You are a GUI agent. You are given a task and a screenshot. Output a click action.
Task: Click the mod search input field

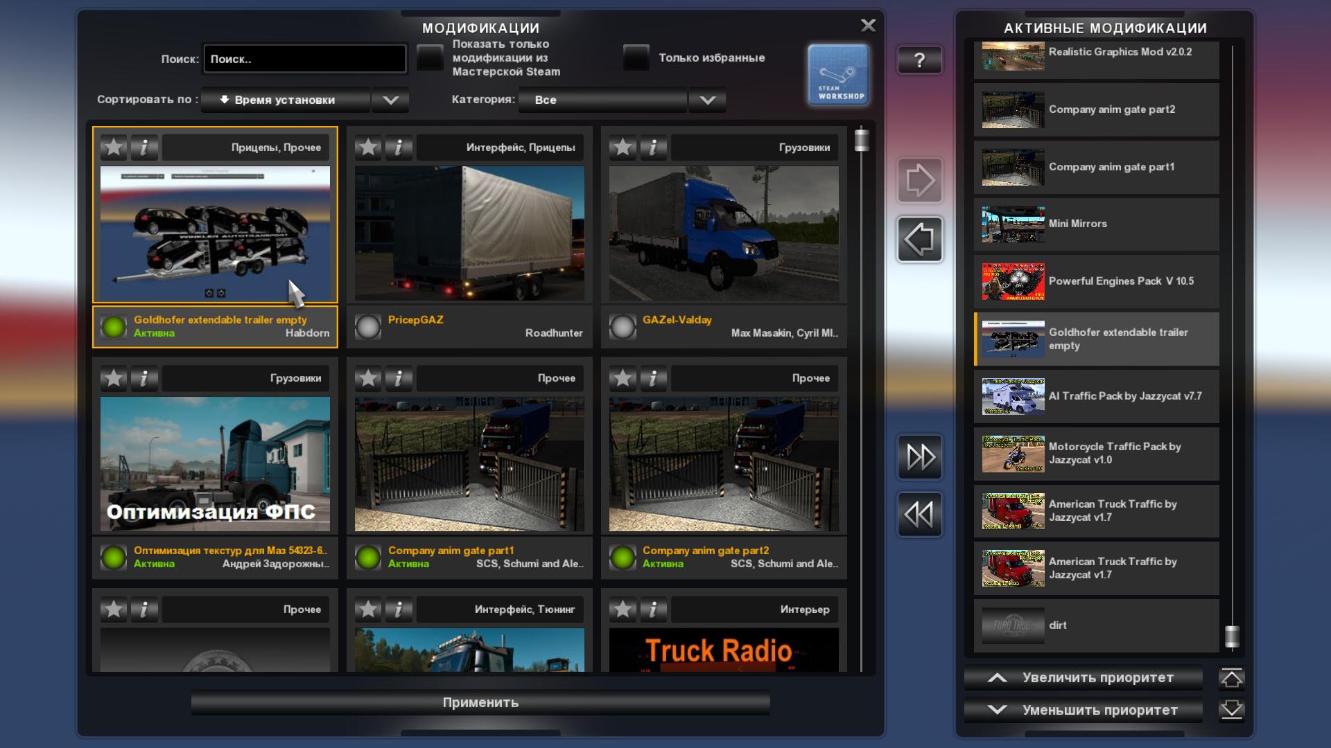point(305,59)
